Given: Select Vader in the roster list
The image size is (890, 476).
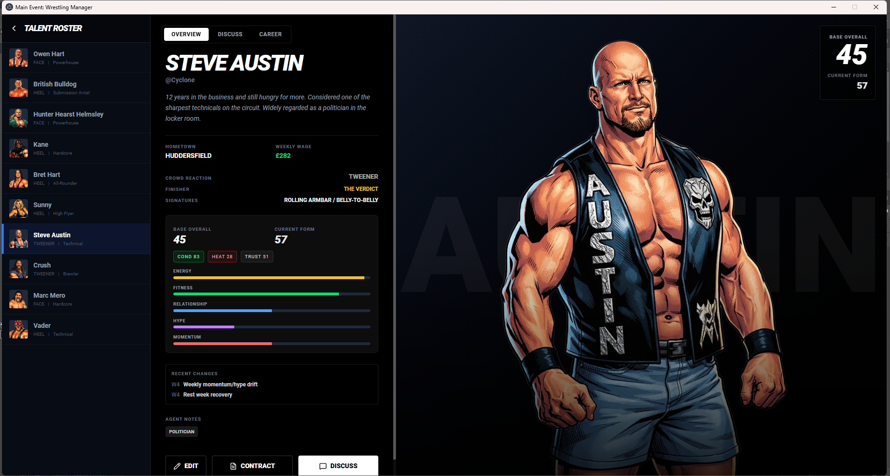Looking at the screenshot, I should tap(76, 329).
